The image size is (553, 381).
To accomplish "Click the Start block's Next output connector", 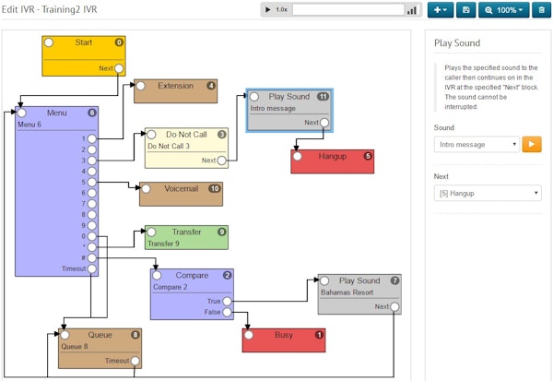I will [x=120, y=68].
